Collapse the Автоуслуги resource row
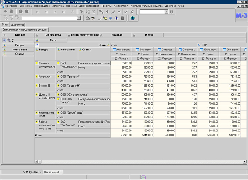The image size is (248, 180). [x=37, y=77]
